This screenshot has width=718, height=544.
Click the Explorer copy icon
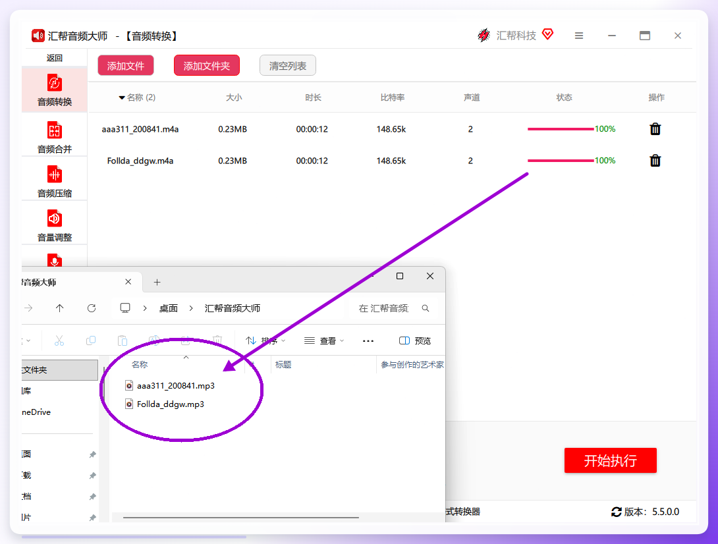[91, 340]
